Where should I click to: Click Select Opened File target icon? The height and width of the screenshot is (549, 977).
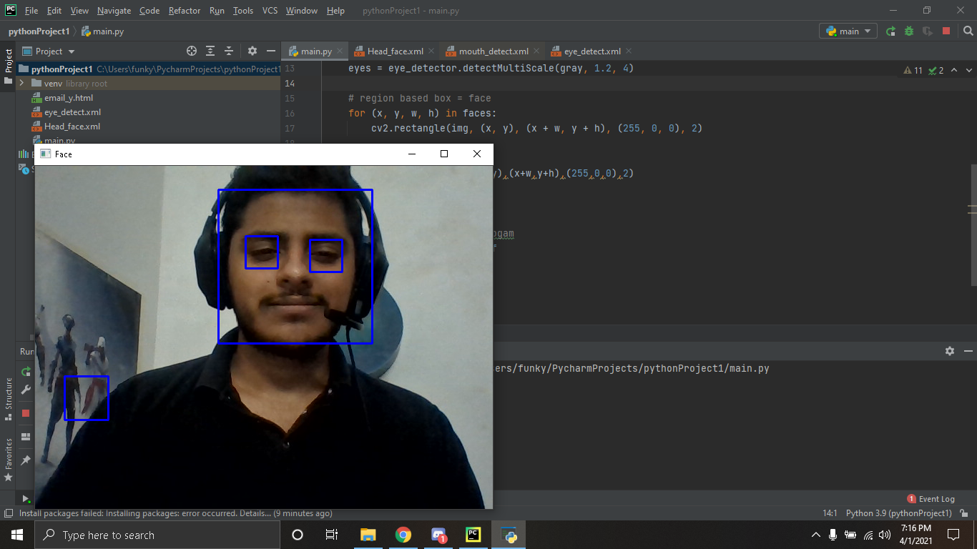click(x=192, y=51)
